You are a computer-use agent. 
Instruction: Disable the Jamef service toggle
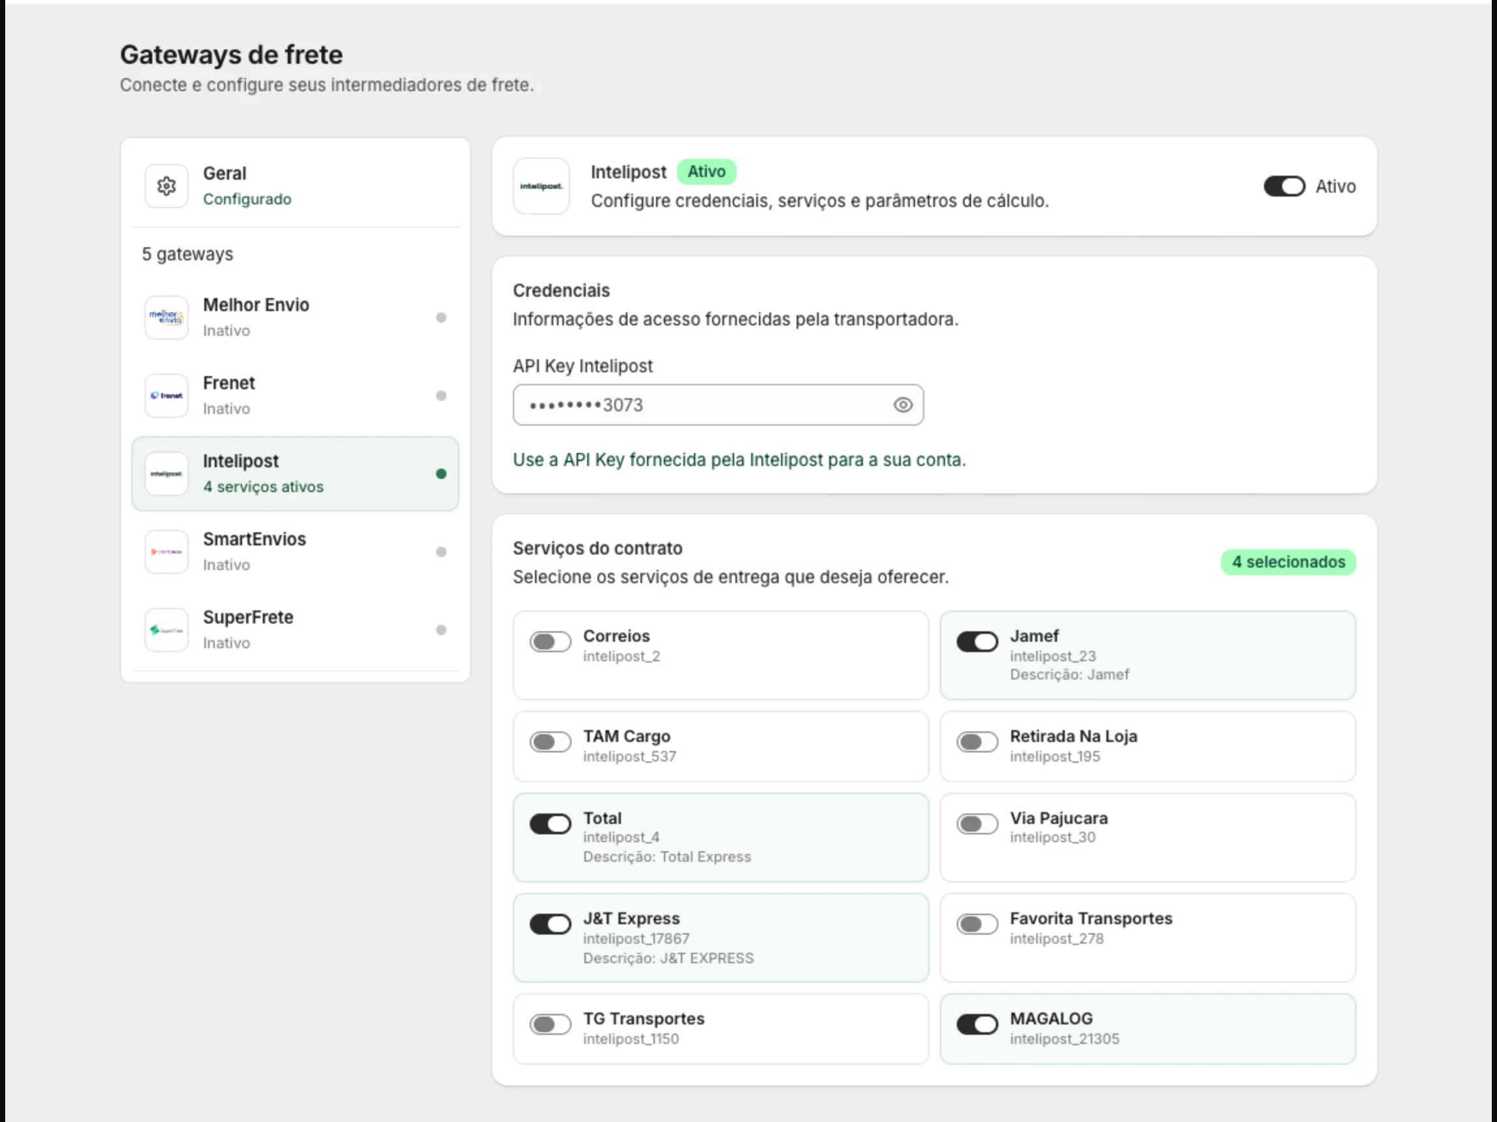976,642
